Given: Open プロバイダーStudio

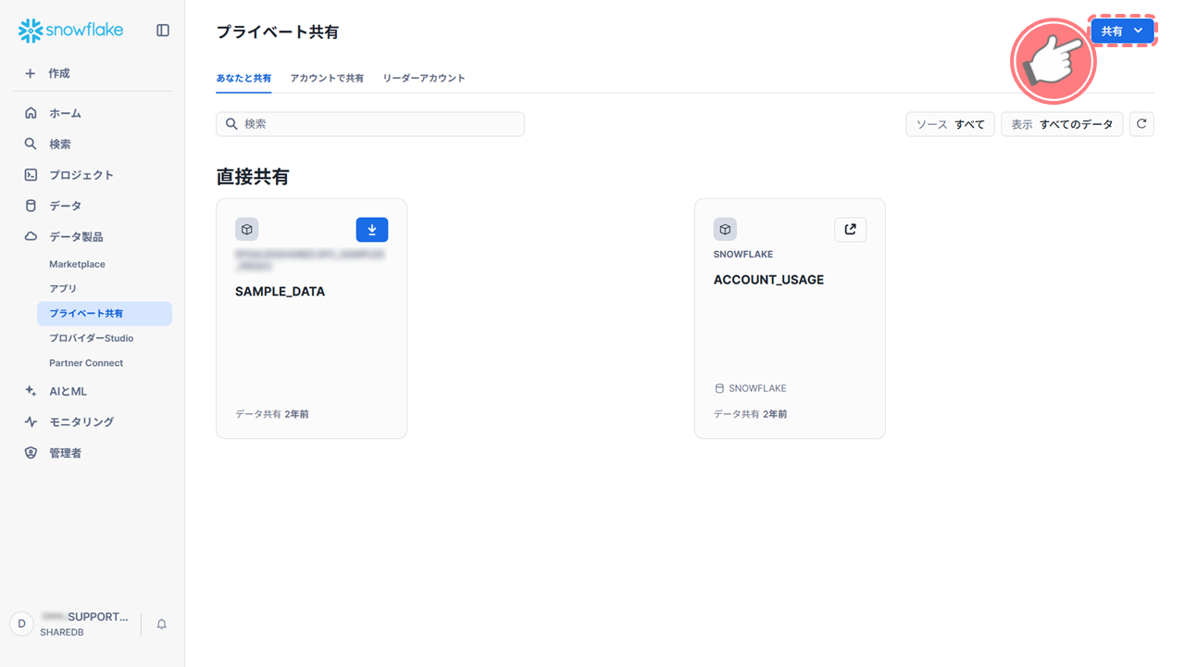Looking at the screenshot, I should point(92,338).
